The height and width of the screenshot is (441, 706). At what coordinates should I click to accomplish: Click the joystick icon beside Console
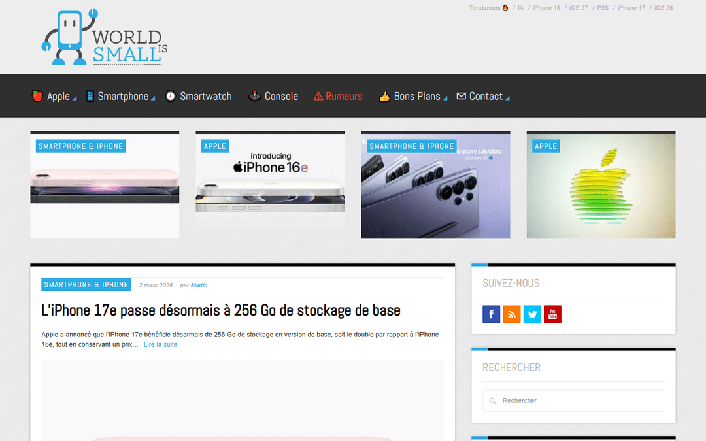[x=254, y=96]
